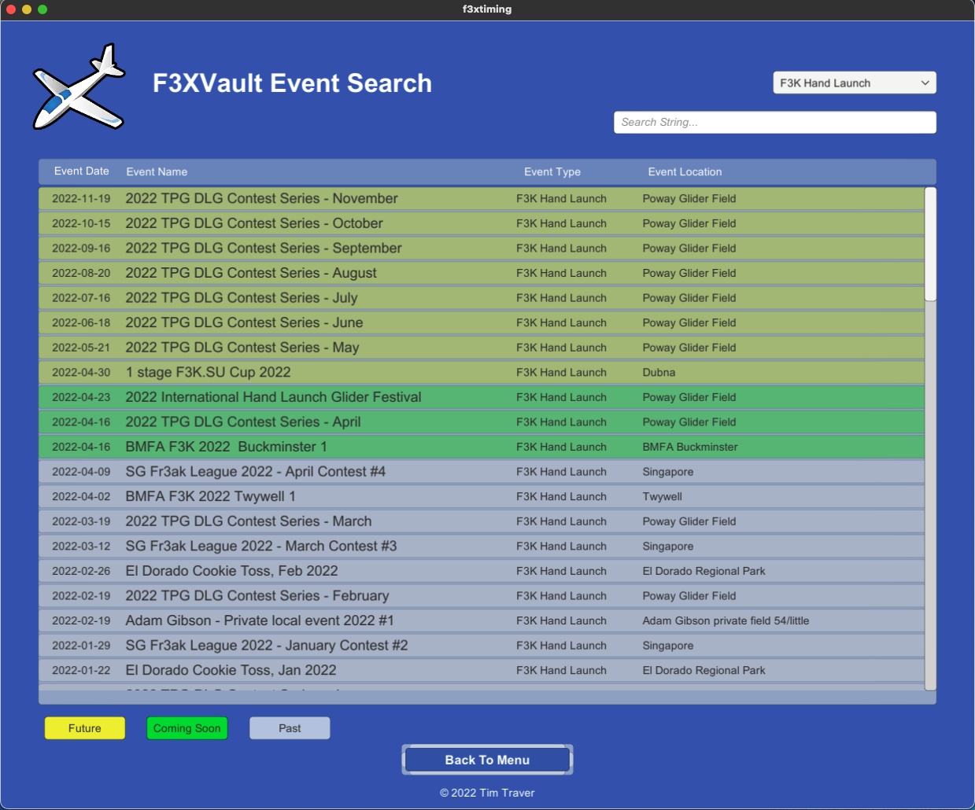Toggle the yellow Future filter button
975x810 pixels.
[x=84, y=728]
